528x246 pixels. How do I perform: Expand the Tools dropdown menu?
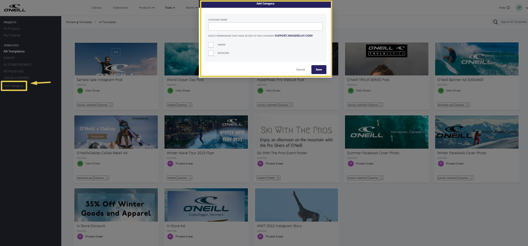[x=170, y=8]
